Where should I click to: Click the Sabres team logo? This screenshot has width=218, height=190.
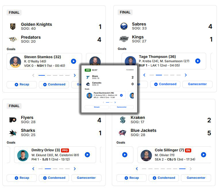point(124,26)
